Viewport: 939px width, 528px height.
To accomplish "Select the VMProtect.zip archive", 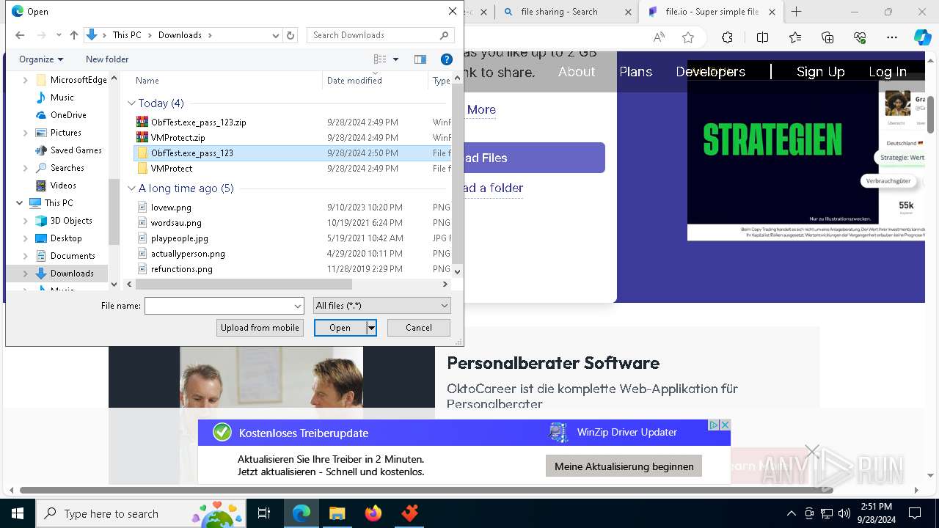I will [x=178, y=138].
